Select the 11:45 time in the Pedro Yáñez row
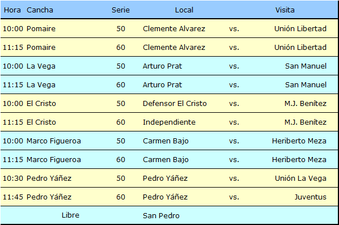339x225 pixels. (x=13, y=197)
